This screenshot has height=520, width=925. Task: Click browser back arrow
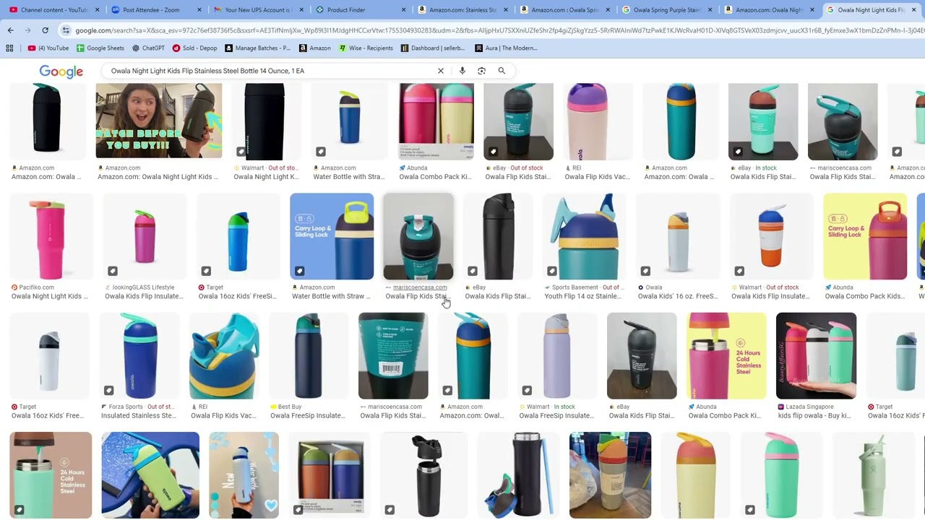pyautogui.click(x=10, y=30)
